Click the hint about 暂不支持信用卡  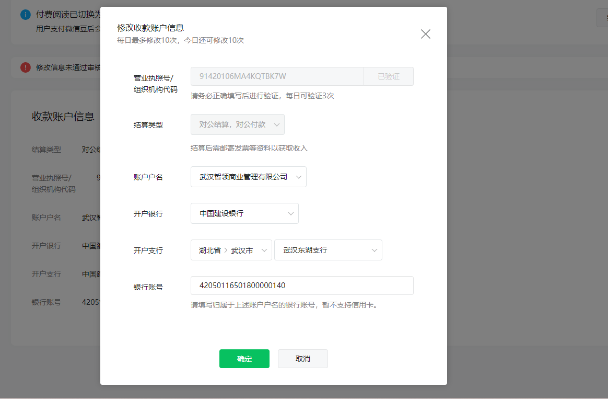(285, 305)
